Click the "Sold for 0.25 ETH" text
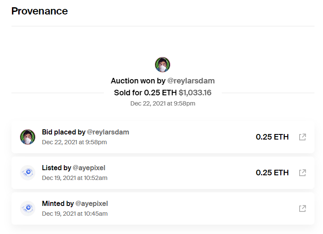Screen dimensions: 323x234 tap(145, 93)
